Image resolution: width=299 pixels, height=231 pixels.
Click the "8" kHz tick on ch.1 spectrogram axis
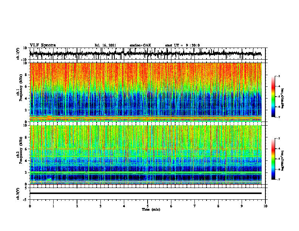click(26, 75)
